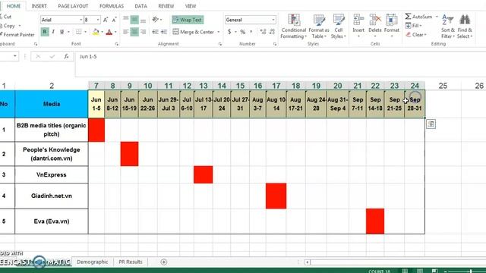Open Cell Styles gallery
Image resolution: width=486 pixels, height=273 pixels.
338,27
